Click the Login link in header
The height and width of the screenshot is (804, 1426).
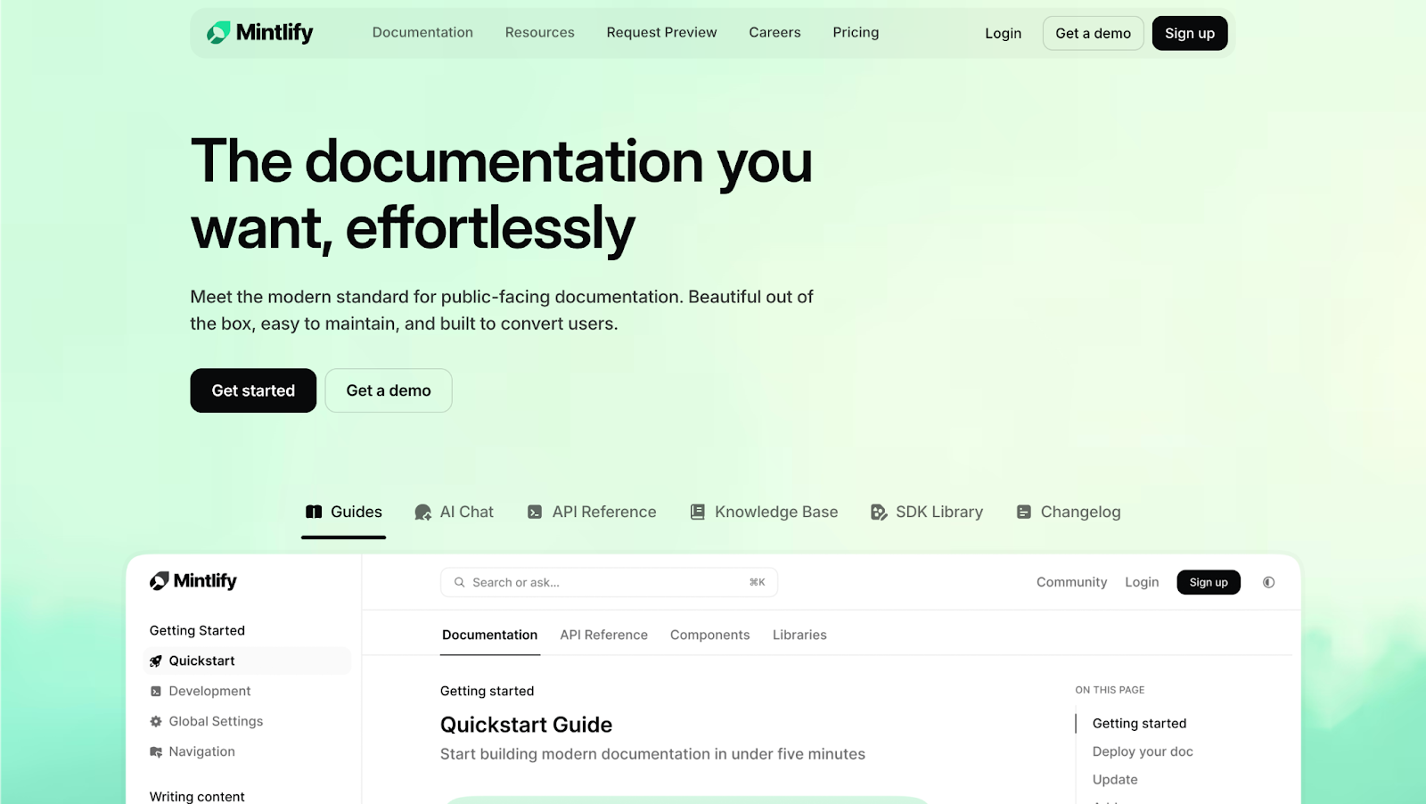point(1004,33)
